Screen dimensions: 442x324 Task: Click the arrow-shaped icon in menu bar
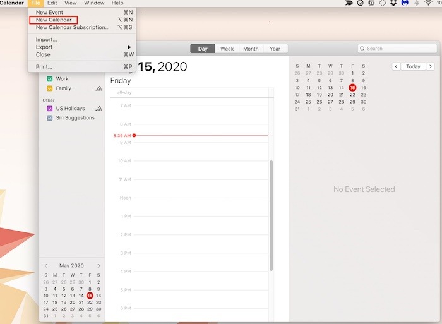click(x=349, y=3)
